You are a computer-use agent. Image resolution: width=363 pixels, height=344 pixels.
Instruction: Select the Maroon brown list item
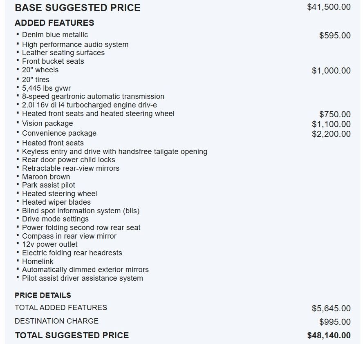pos(46,177)
